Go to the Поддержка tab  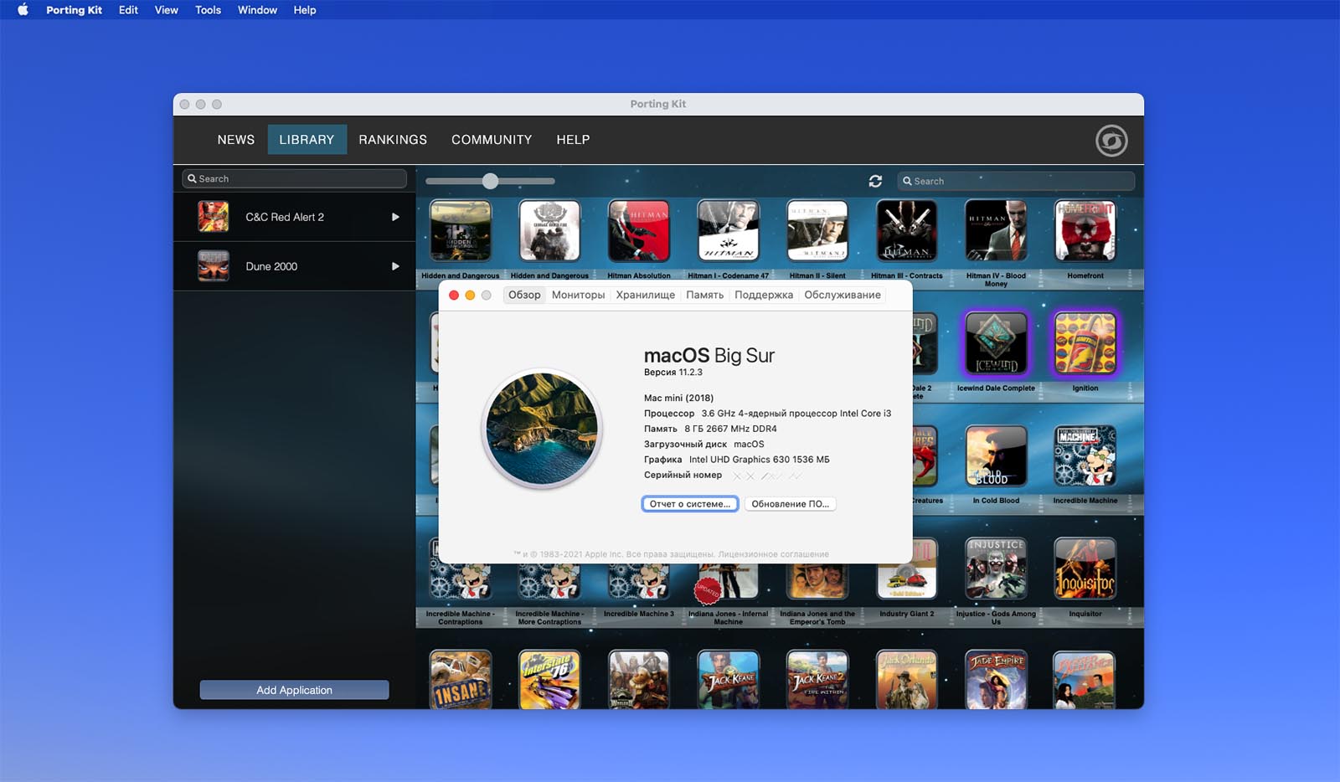point(764,295)
